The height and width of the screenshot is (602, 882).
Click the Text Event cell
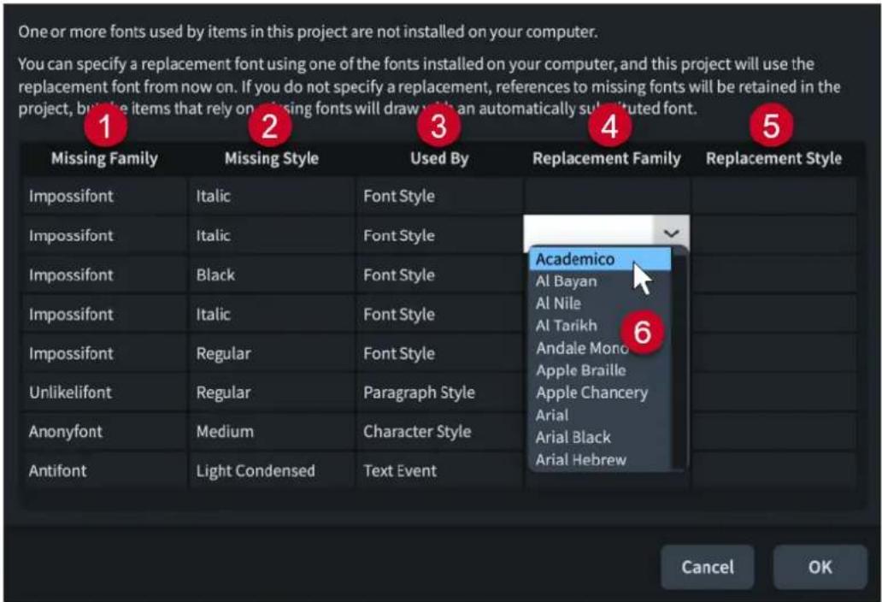pos(439,471)
